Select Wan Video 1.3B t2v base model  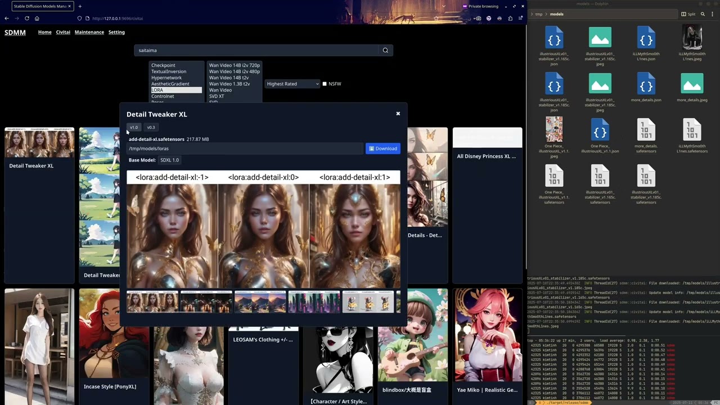[234, 84]
